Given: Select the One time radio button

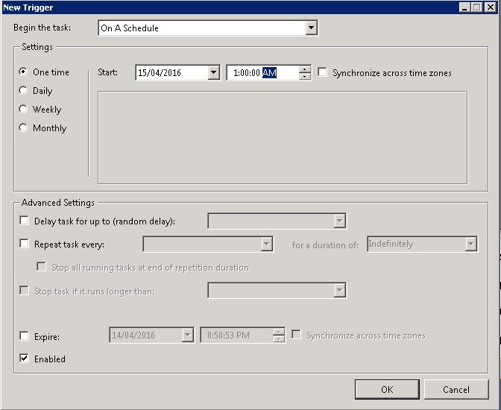Looking at the screenshot, I should 23,72.
